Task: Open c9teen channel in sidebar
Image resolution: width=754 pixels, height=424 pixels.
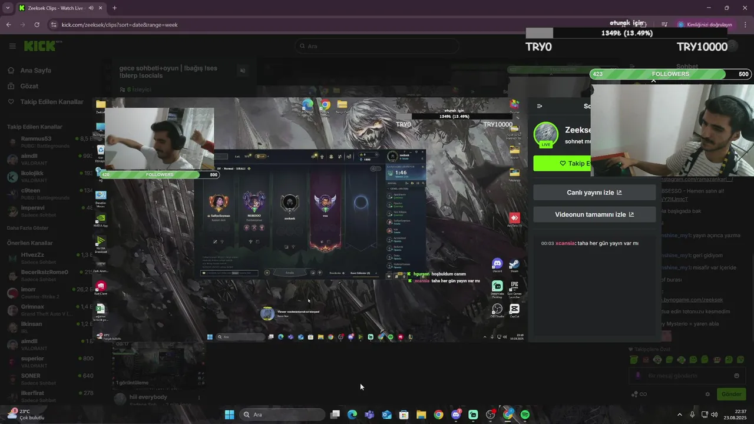Action: (50, 193)
